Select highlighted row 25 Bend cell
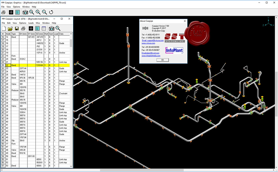278x172 pixels. click(15, 65)
